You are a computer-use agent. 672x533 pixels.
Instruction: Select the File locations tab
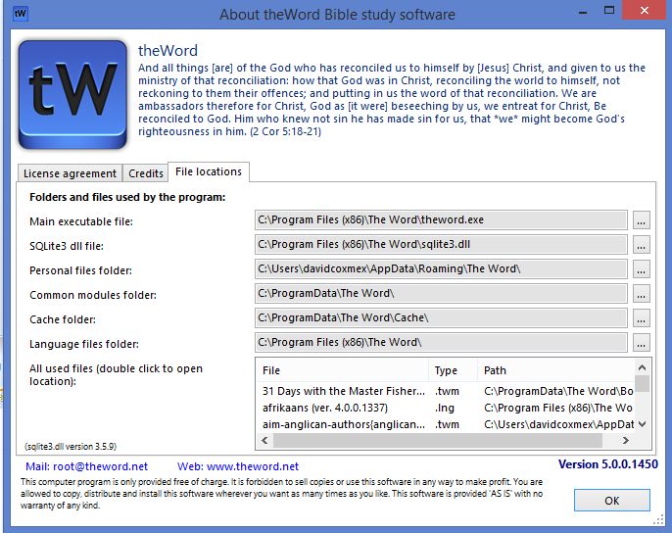[209, 171]
